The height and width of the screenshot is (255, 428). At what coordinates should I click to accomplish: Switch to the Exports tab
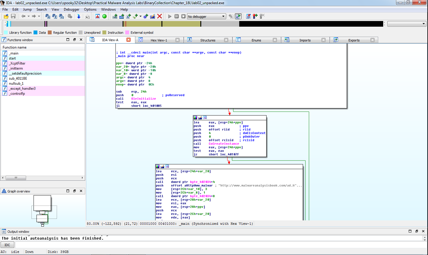[x=354, y=40]
